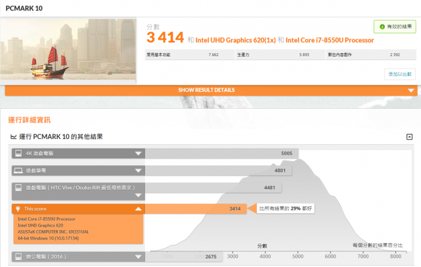Click the 數位內容創作 2 392 cell
The height and width of the screenshot is (267, 421).
tap(371, 55)
